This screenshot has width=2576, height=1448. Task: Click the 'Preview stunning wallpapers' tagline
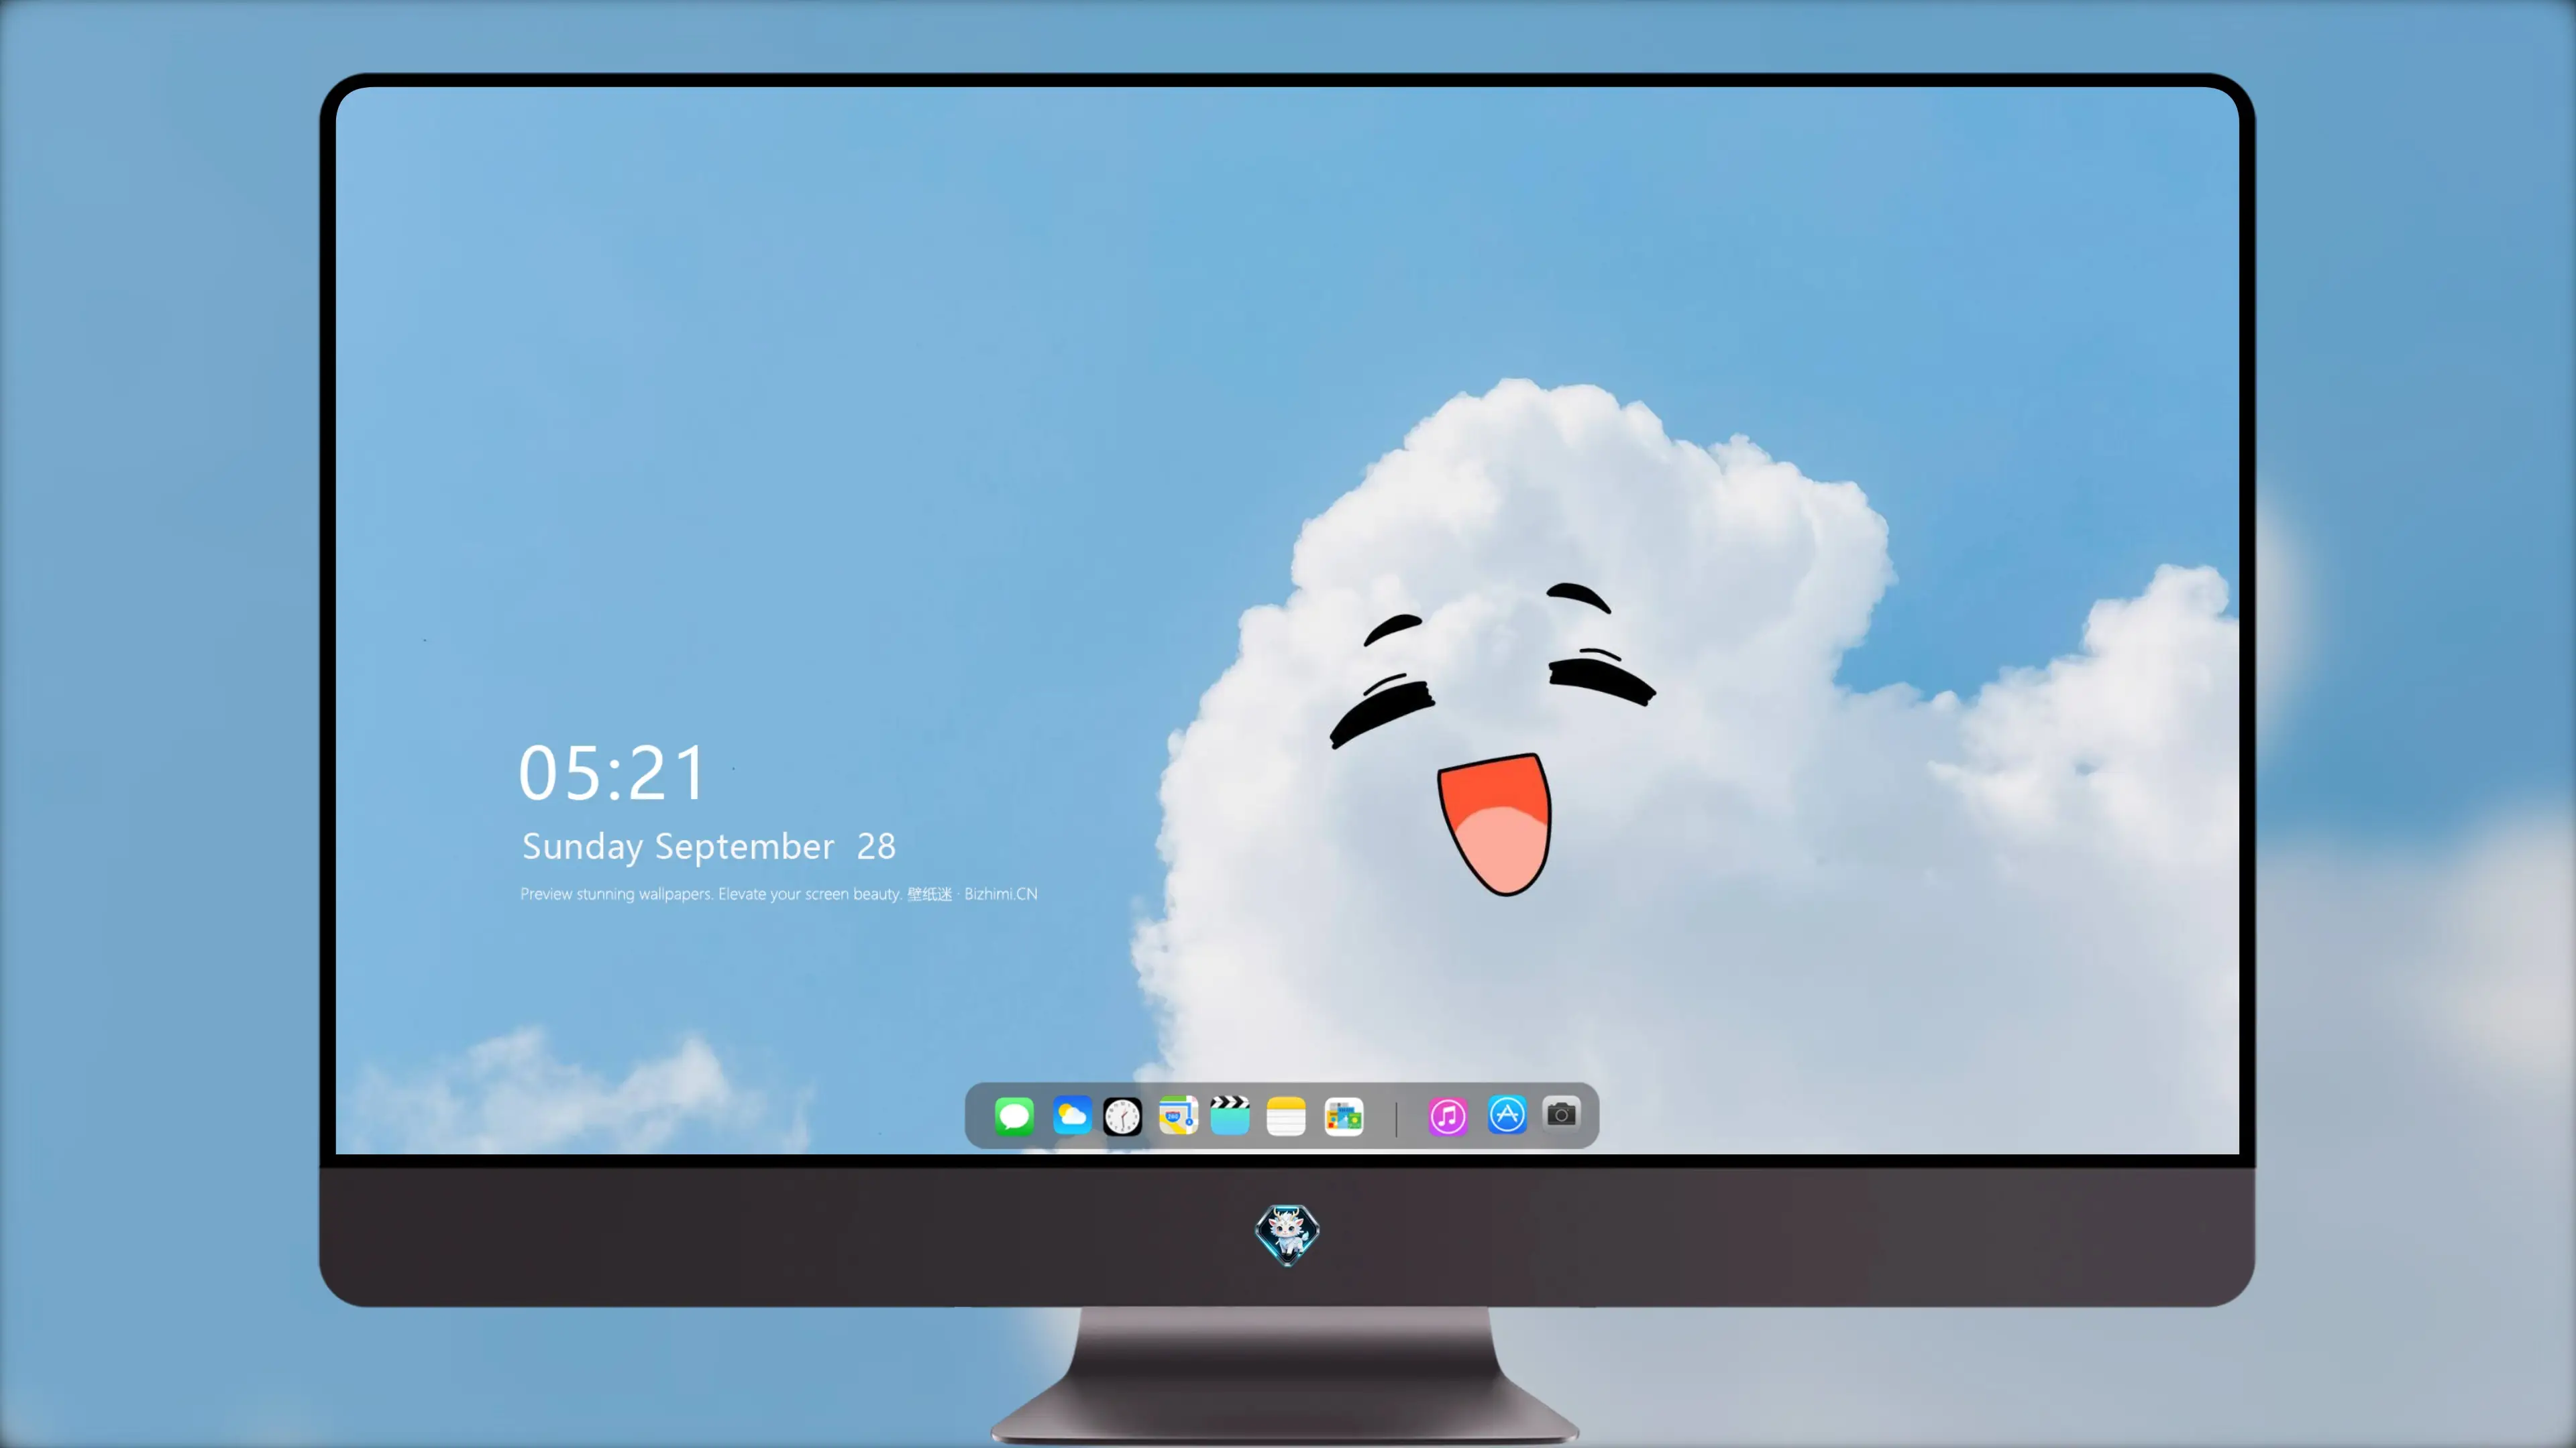pos(779,894)
